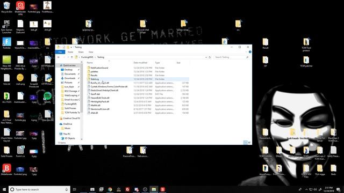This screenshot has width=344, height=193.
Task: Switch to large icons view button
Action: tap(249, 143)
